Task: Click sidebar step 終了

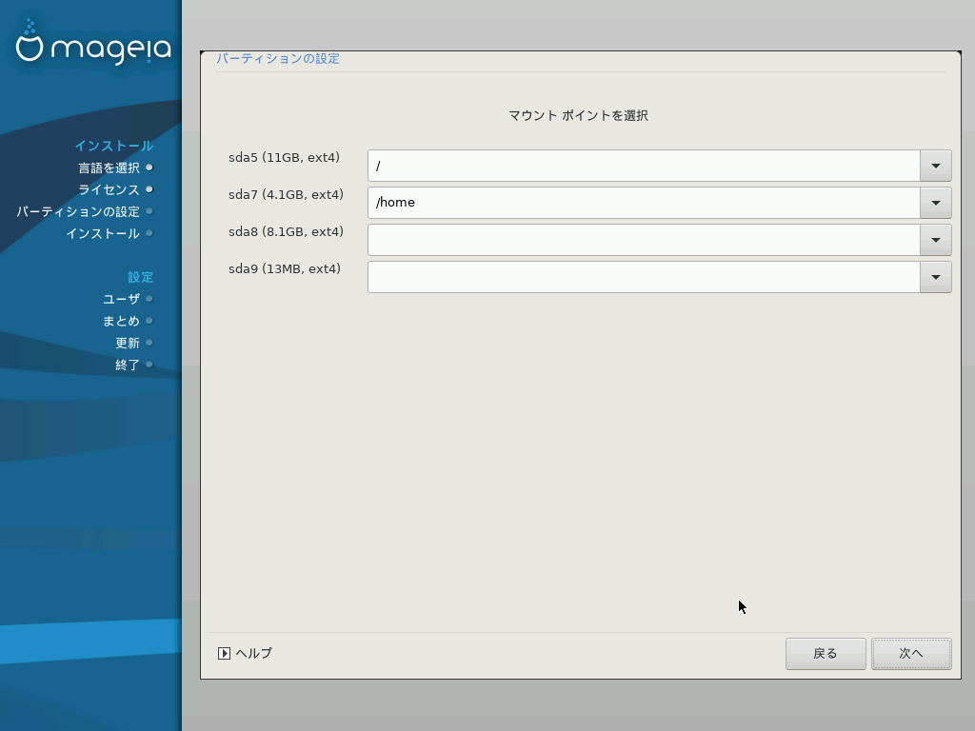Action: tap(128, 365)
